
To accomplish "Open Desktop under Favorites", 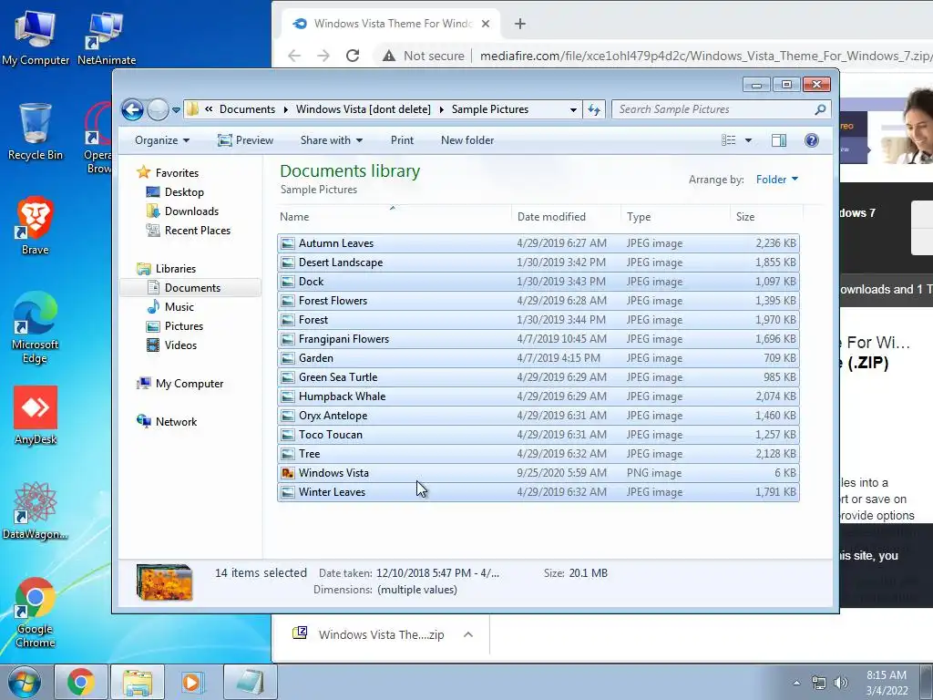I will click(x=184, y=192).
